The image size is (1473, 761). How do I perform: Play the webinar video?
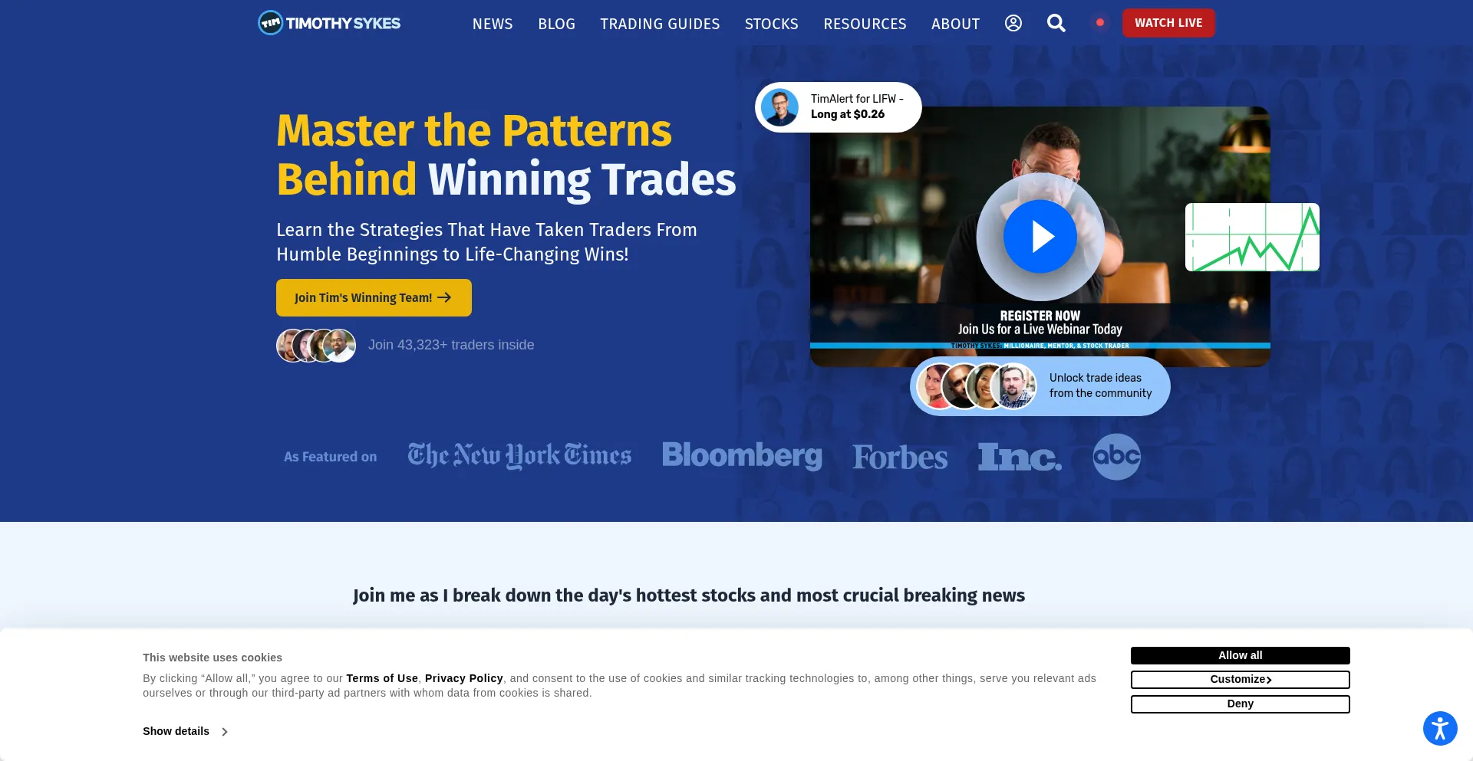click(1040, 236)
